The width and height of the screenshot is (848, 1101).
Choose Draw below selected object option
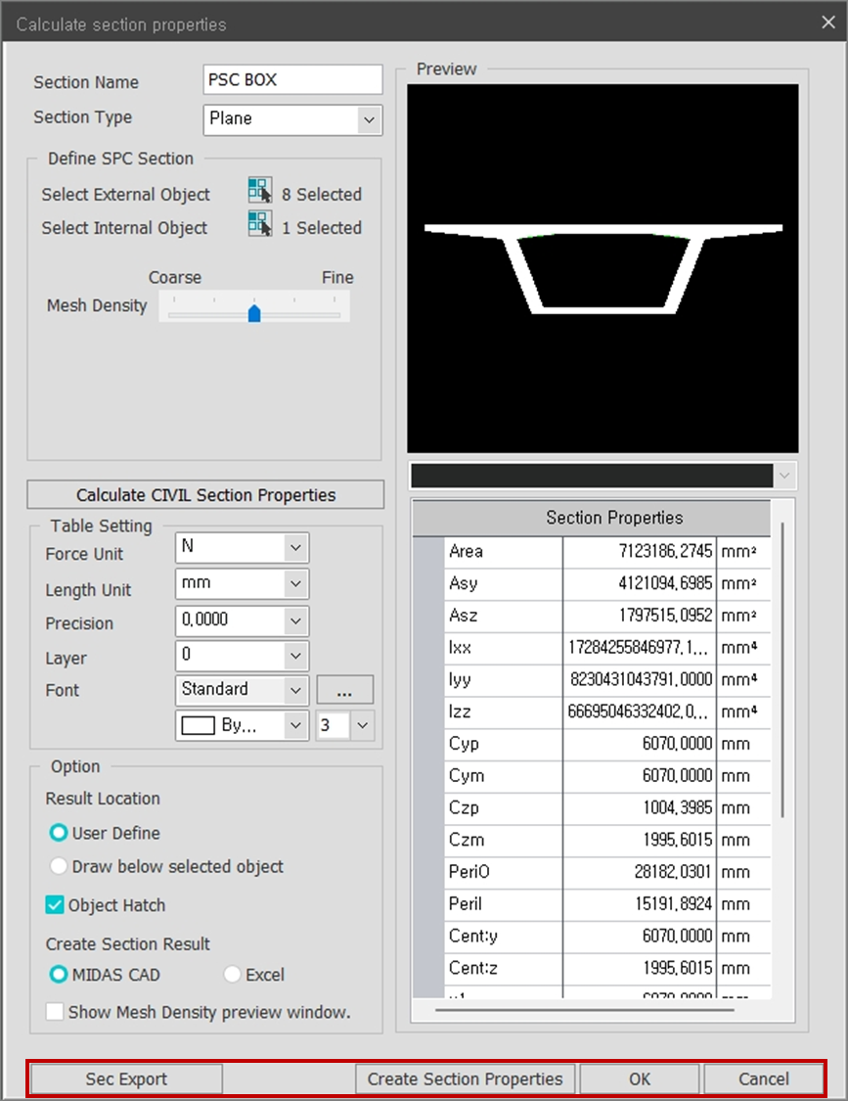(x=59, y=866)
